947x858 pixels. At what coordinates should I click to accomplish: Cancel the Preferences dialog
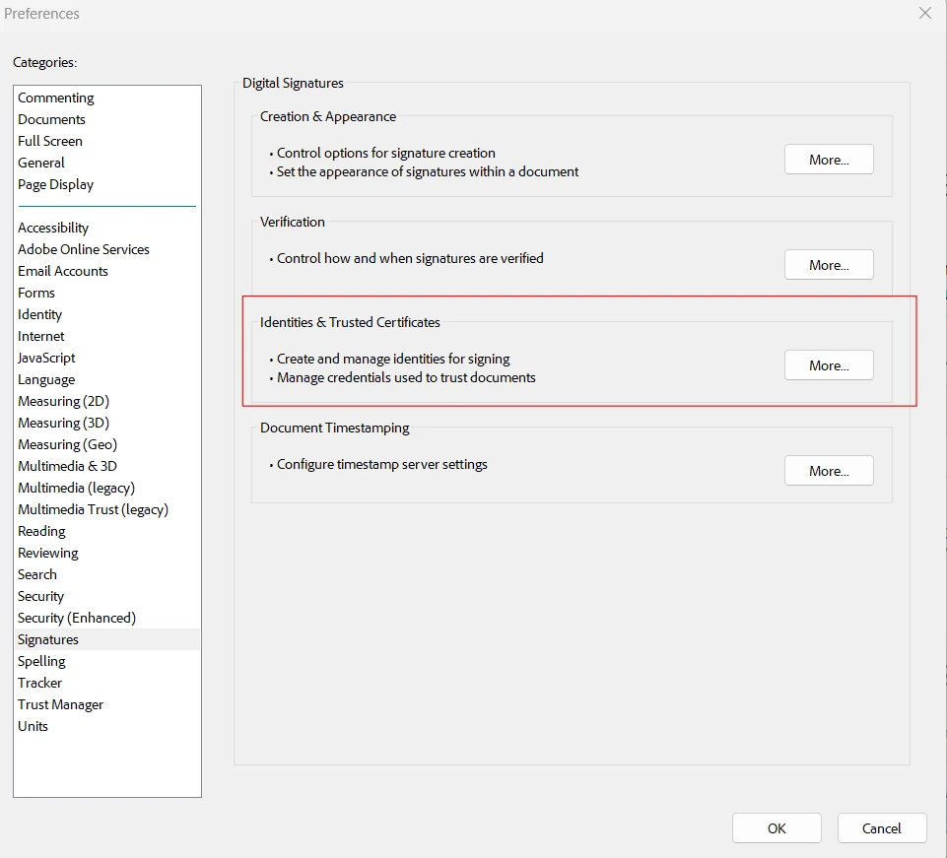point(882,828)
